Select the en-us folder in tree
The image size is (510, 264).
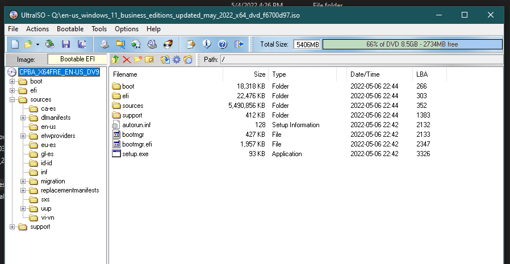tap(48, 127)
